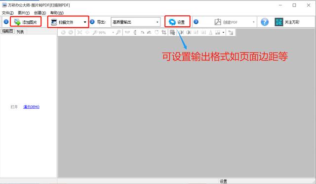The image size is (316, 184).
Task: Click the image effects icon right of crop
Action: coord(172,32)
